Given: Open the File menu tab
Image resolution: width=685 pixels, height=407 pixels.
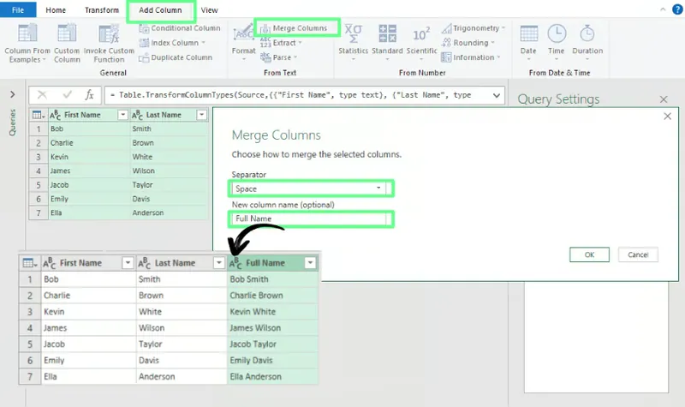Looking at the screenshot, I should click(x=17, y=10).
